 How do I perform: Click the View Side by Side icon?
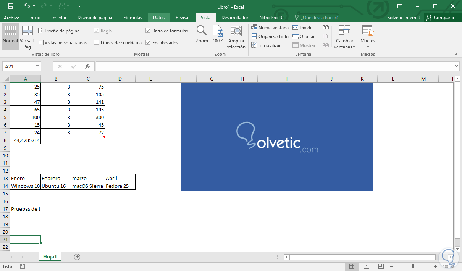coord(326,27)
